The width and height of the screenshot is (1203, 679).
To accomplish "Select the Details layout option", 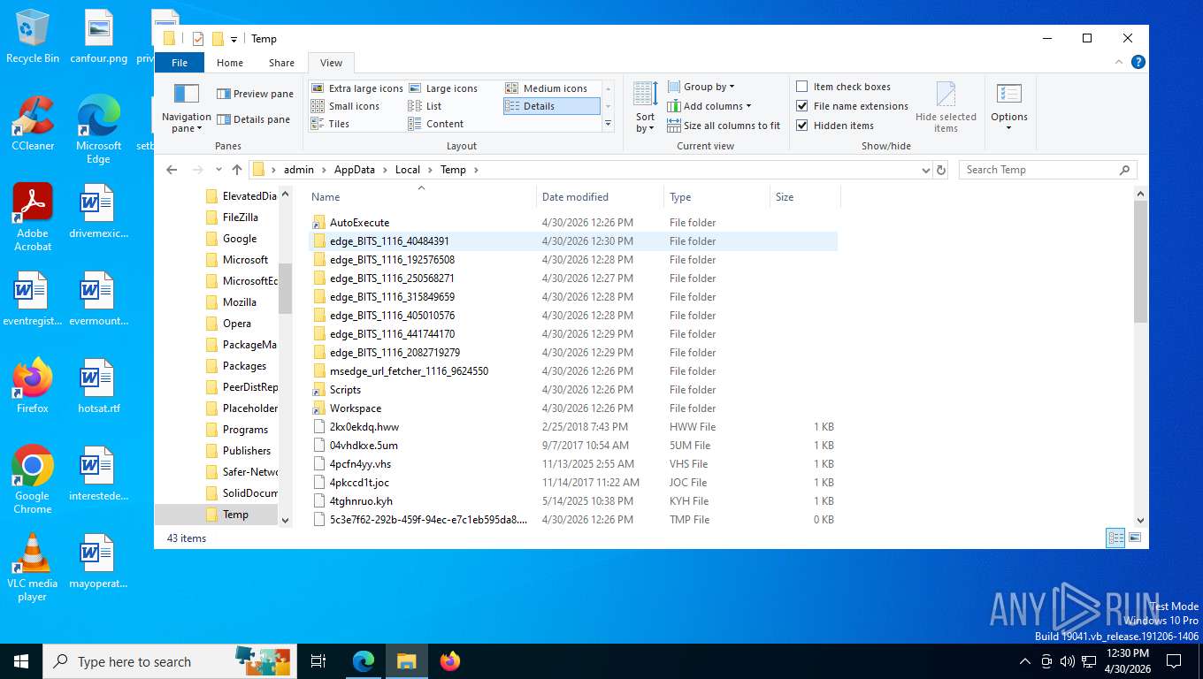I will point(551,106).
